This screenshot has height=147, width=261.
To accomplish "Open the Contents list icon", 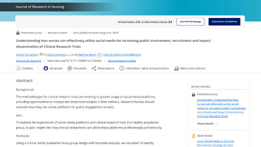I will click(x=18, y=68).
